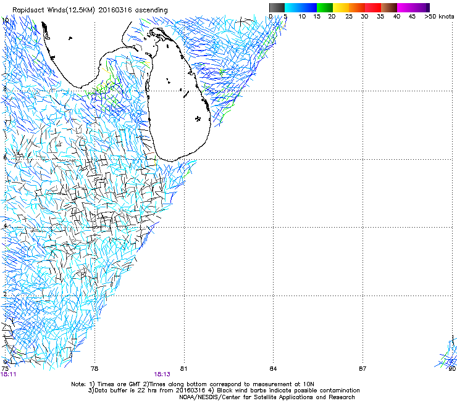Click the "45" legend scale label
Screen dimensions: 457x401
pos(412,17)
